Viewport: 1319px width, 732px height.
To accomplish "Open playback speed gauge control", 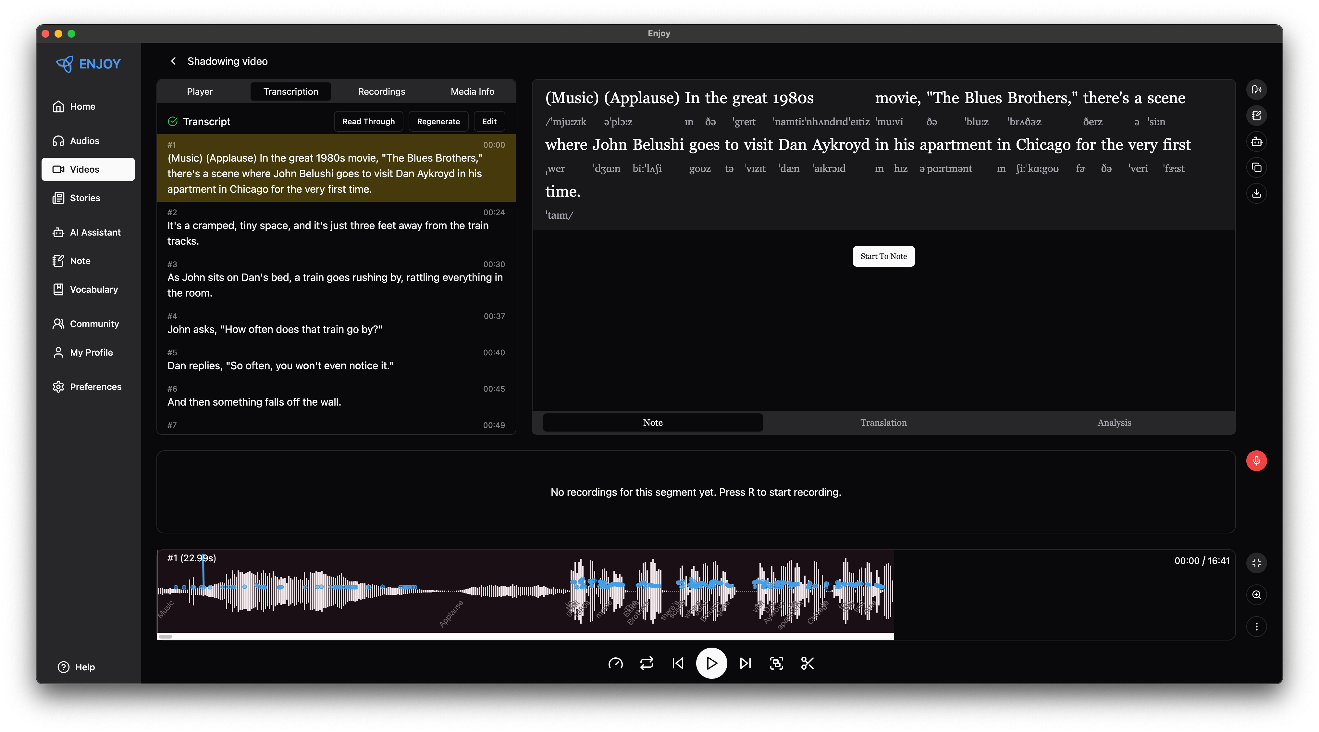I will tap(615, 664).
